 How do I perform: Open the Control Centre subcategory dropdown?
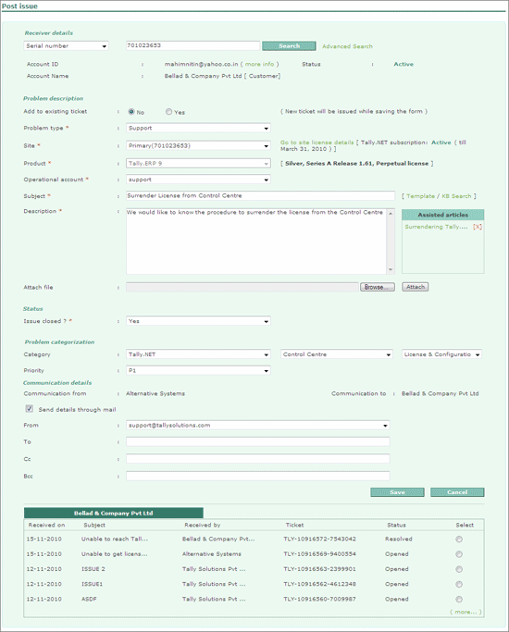point(337,354)
